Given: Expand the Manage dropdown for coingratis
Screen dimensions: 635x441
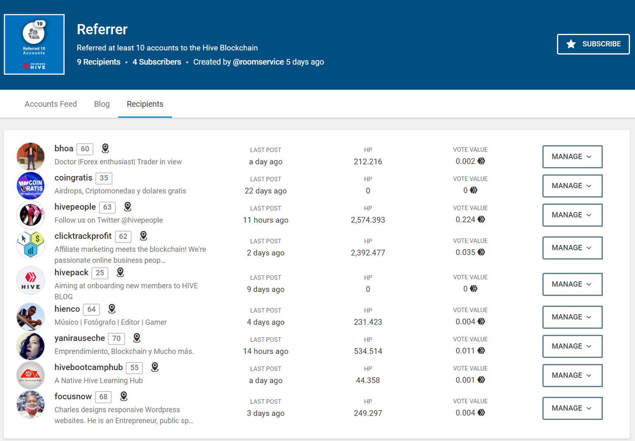Looking at the screenshot, I should point(572,186).
